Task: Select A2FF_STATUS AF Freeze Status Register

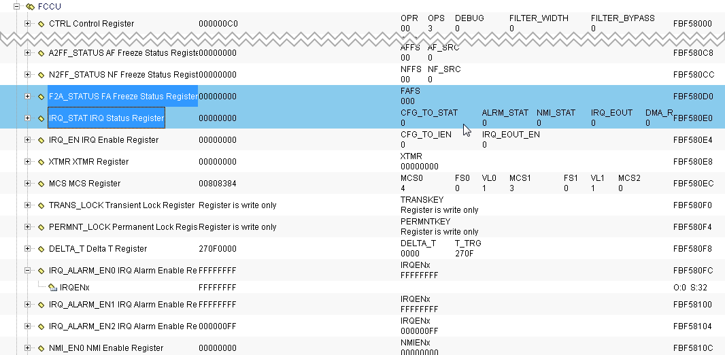Action: coord(123,52)
